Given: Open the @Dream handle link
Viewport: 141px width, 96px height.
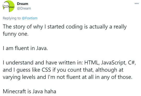Looking at the screenshot, I should coord(24,8).
